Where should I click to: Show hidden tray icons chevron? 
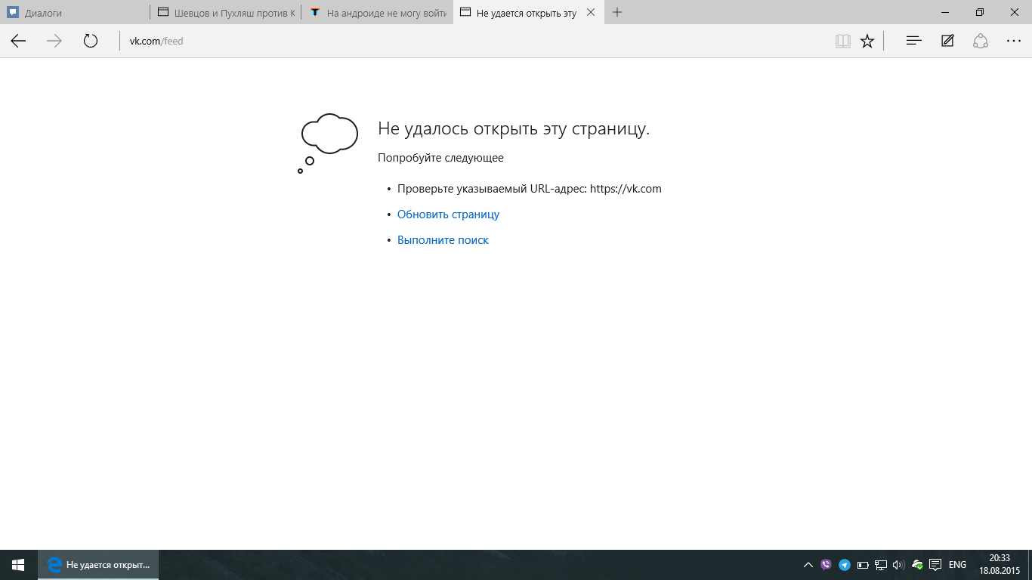click(808, 565)
